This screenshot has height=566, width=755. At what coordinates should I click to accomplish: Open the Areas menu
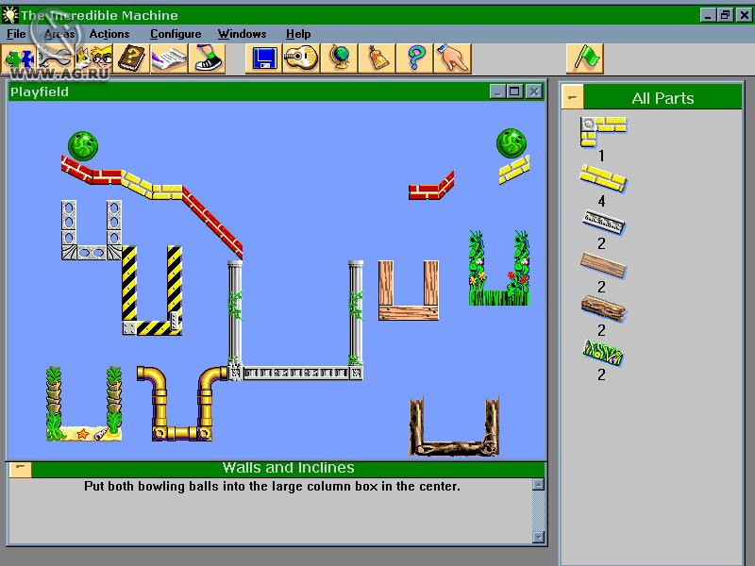click(x=59, y=34)
